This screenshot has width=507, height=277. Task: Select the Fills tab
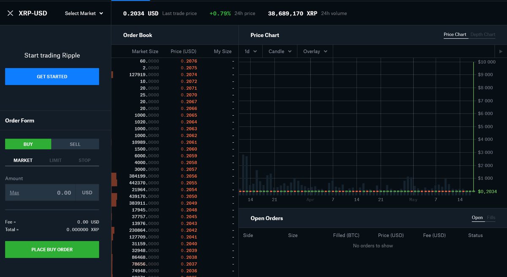click(x=491, y=218)
